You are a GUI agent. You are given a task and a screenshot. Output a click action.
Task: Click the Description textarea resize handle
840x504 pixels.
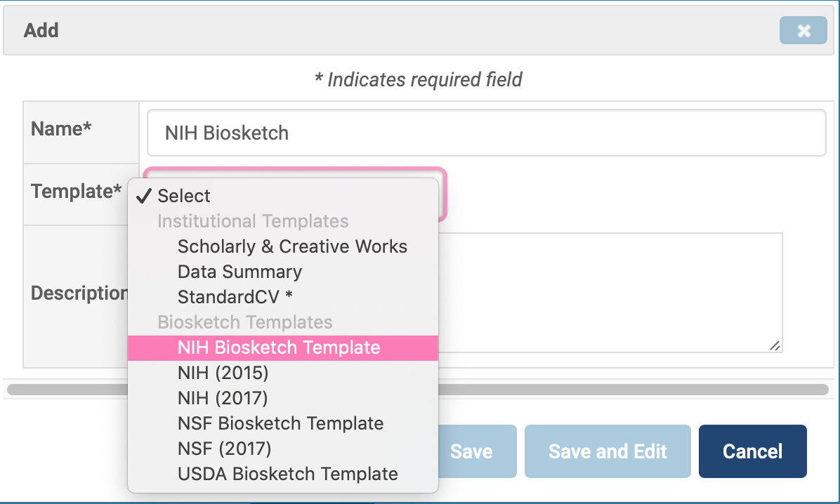[775, 345]
